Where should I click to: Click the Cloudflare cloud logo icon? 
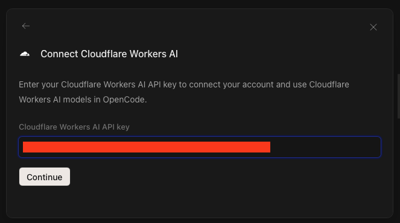point(25,54)
